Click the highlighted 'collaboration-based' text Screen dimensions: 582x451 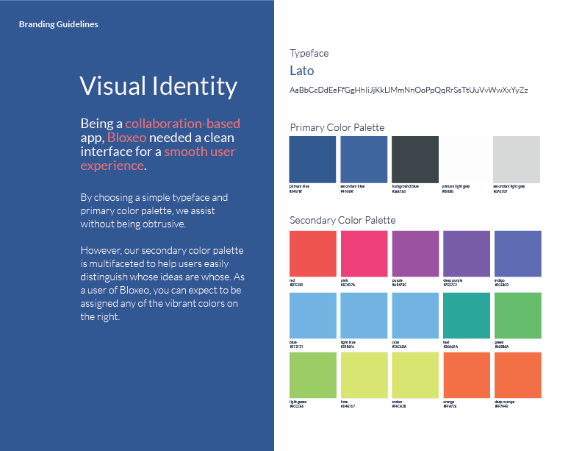pyautogui.click(x=183, y=124)
